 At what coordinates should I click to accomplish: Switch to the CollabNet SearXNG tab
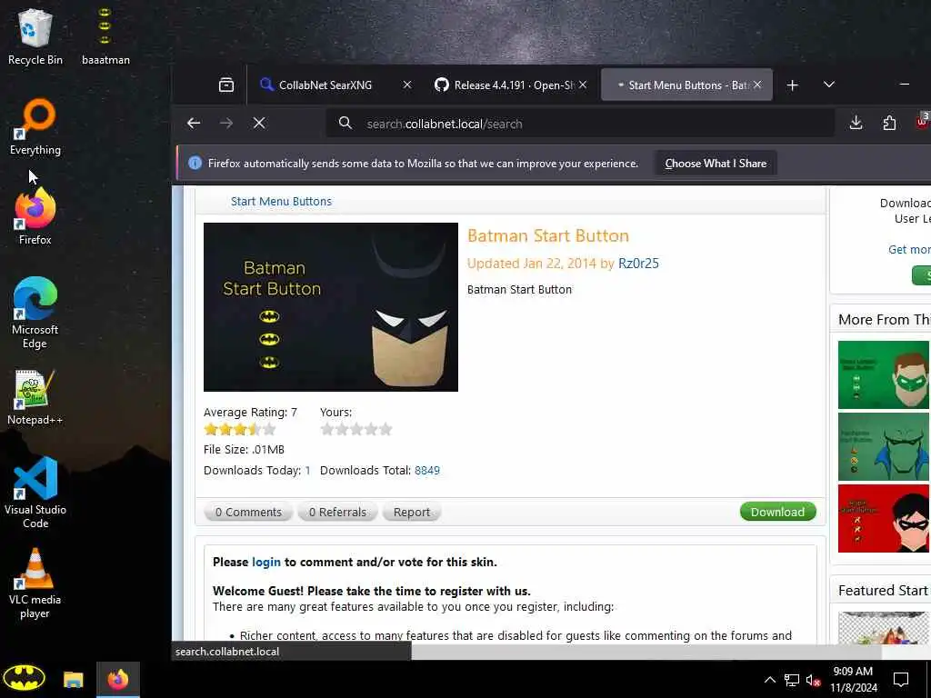point(325,85)
